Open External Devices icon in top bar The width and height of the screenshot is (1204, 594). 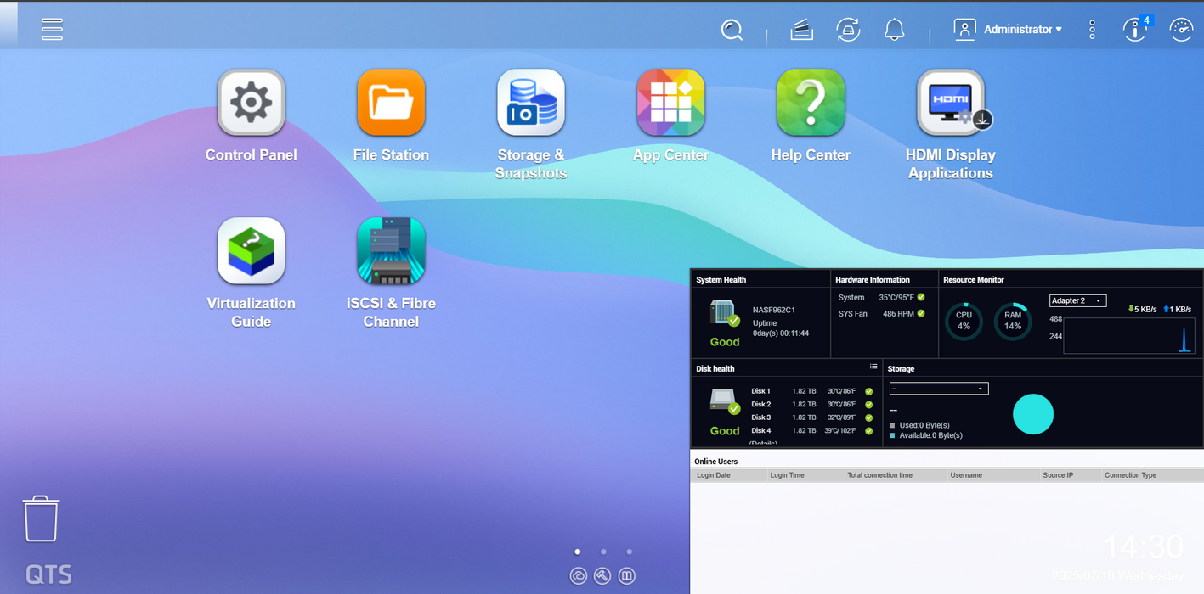click(848, 30)
